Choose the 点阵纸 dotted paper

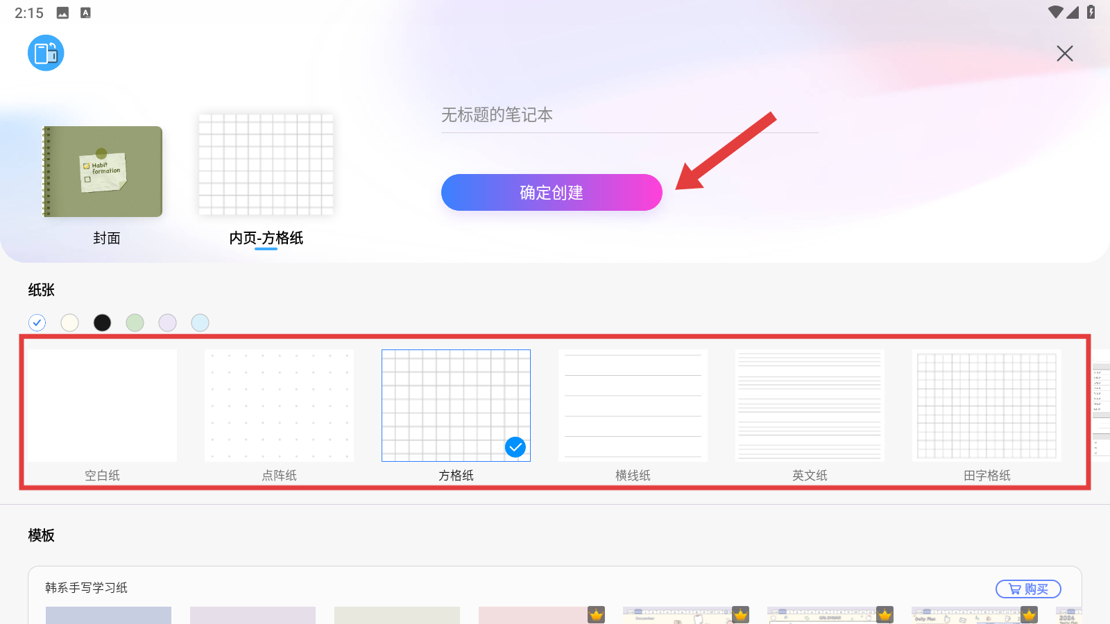click(279, 406)
